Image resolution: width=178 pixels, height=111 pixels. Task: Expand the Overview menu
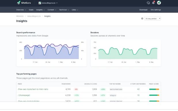(x=21, y=10)
